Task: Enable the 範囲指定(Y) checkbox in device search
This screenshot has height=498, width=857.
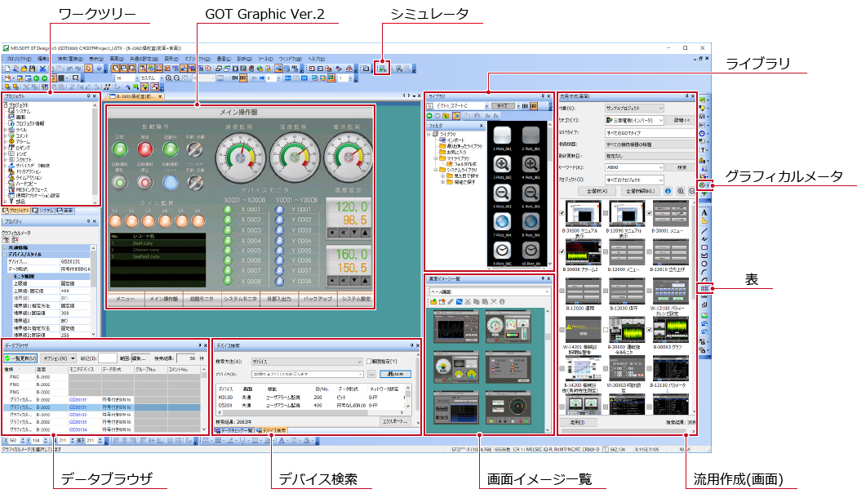Action: tap(369, 362)
